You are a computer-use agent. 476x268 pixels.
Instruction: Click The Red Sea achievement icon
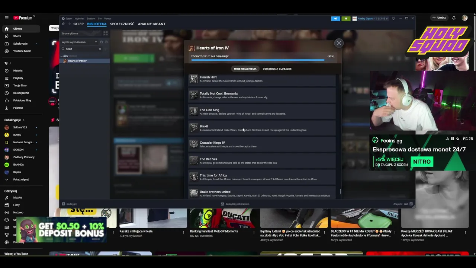(x=194, y=160)
